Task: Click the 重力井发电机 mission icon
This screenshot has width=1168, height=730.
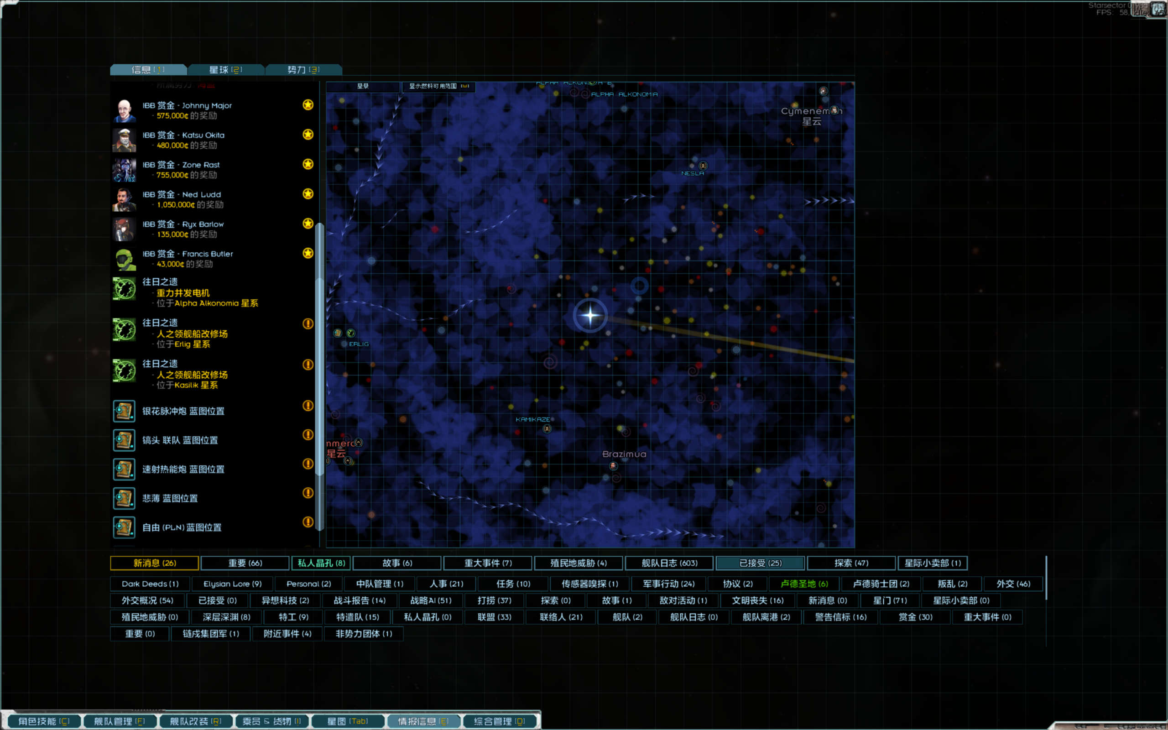Action: [x=124, y=289]
